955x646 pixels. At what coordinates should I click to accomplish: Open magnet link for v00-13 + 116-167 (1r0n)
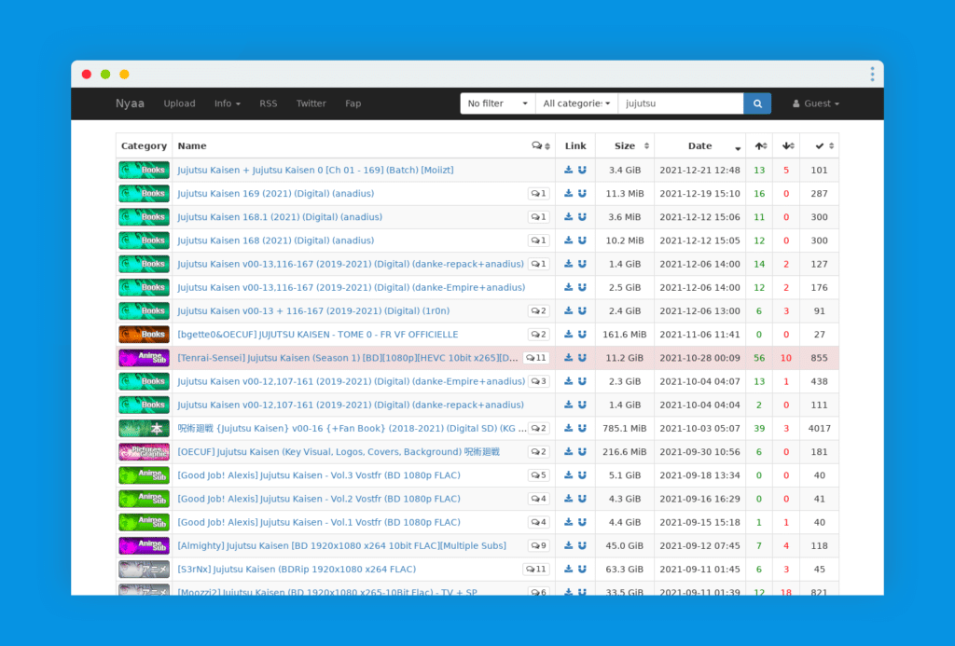[582, 311]
